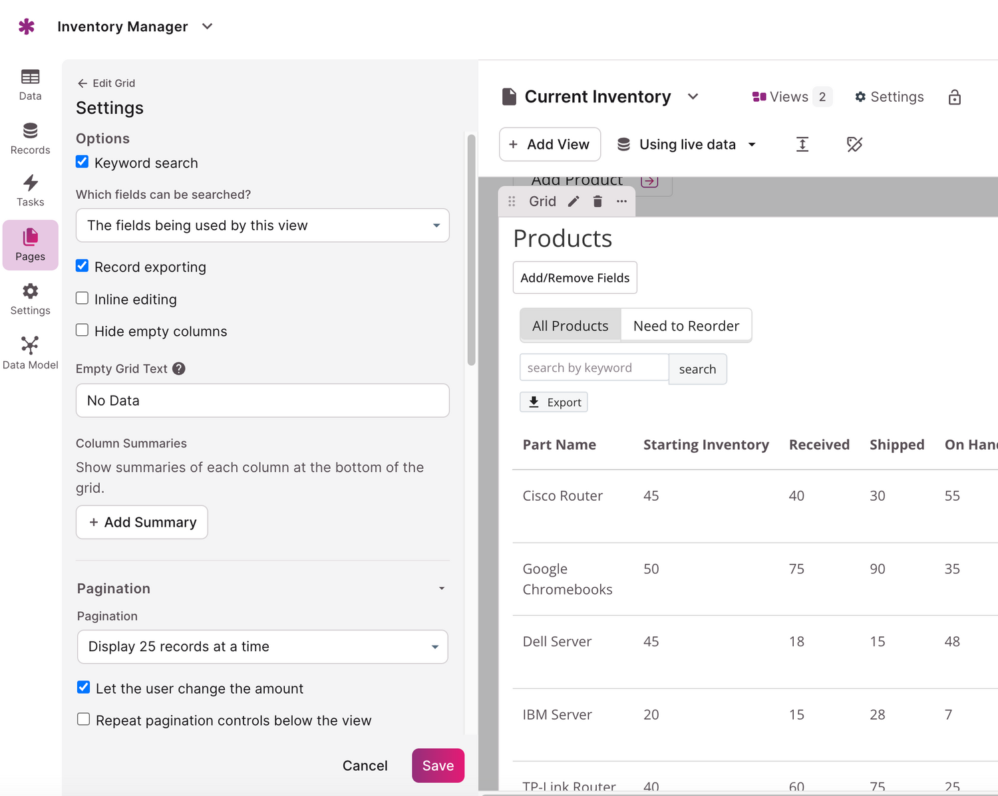Open the searchable fields dropdown
This screenshot has width=998, height=796.
point(262,225)
